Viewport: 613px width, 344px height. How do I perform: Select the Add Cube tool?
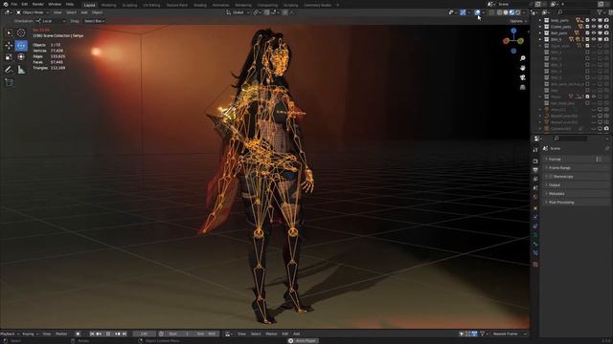click(9, 82)
